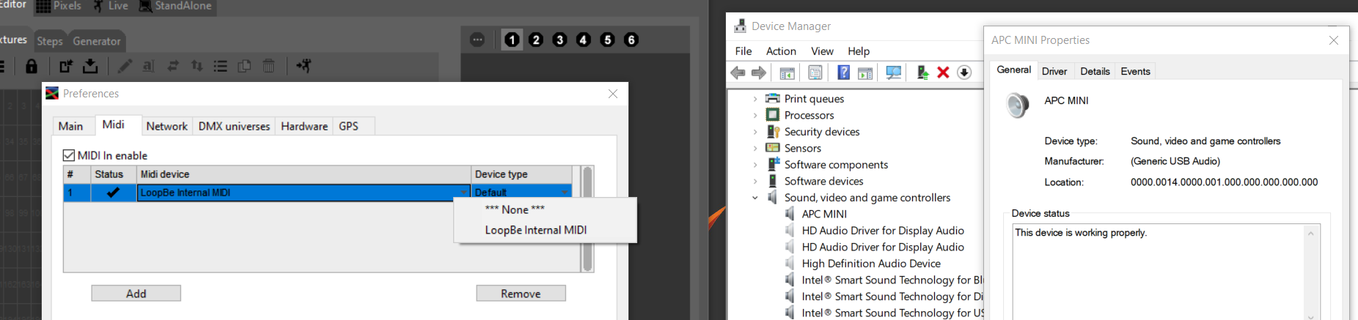Click the Properties sheet icon in Device Manager
The height and width of the screenshot is (320, 1358).
point(815,72)
